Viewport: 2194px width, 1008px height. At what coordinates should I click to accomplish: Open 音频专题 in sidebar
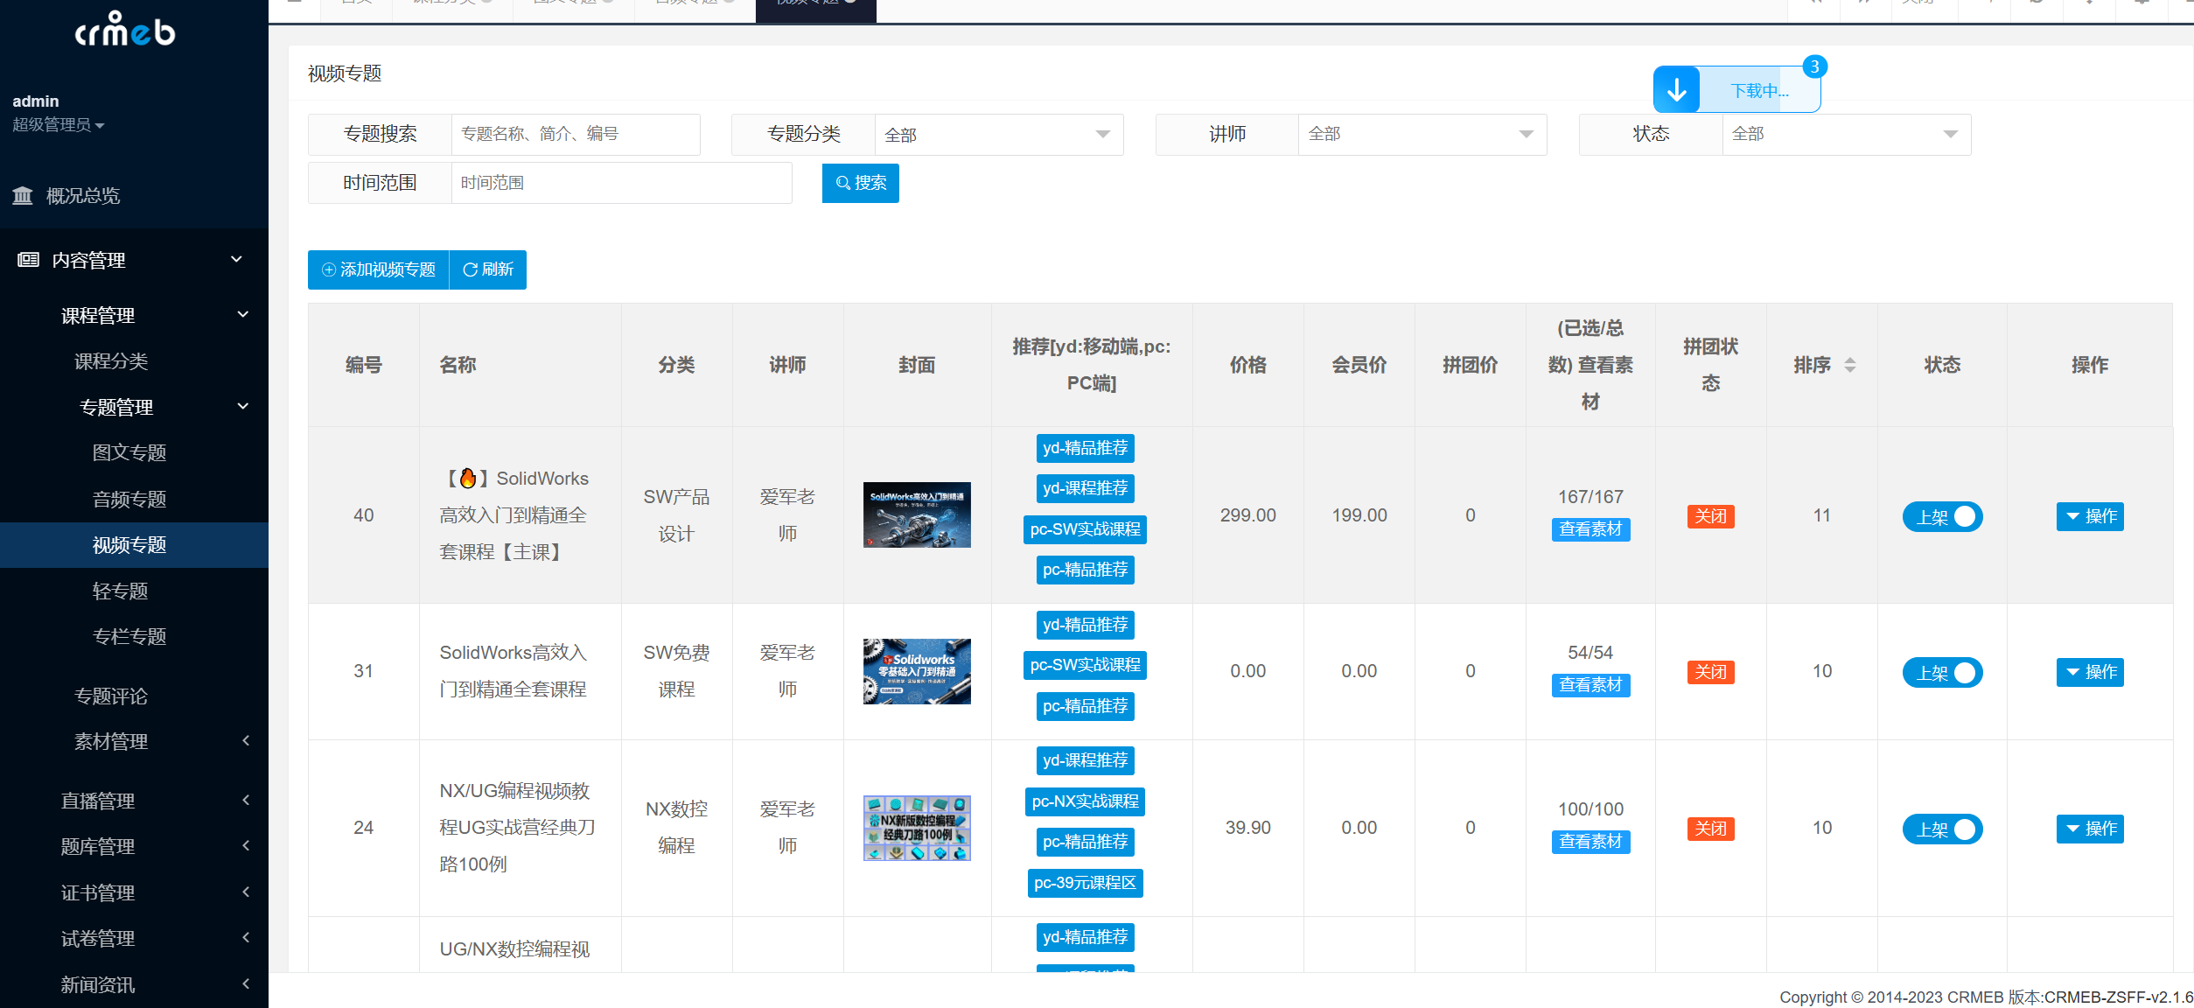[x=129, y=499]
